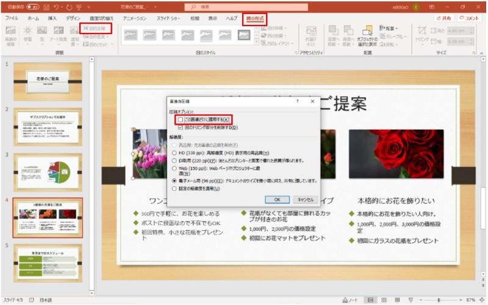This screenshot has height=305, width=488.
Task: Click the ribbon display options icon
Action: click(x=432, y=7)
